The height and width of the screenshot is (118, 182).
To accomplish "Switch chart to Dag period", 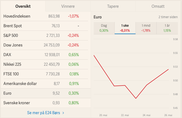I will point(104,28).
